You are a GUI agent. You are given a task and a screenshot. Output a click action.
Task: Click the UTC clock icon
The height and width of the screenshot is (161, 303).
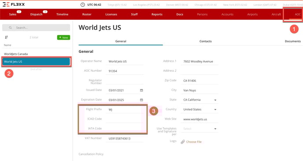pyautogui.click(x=82, y=5)
